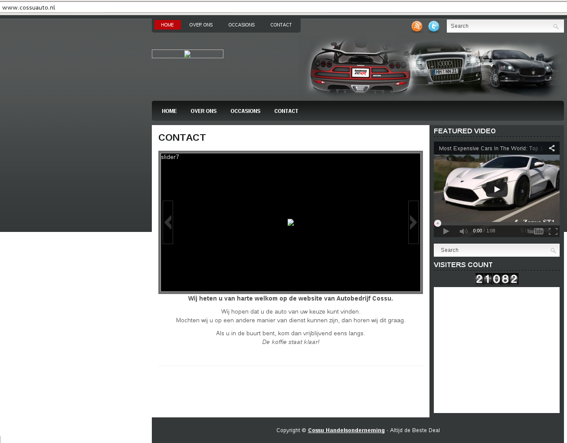
Task: Click the video progress scrubber handle
Action: click(438, 223)
